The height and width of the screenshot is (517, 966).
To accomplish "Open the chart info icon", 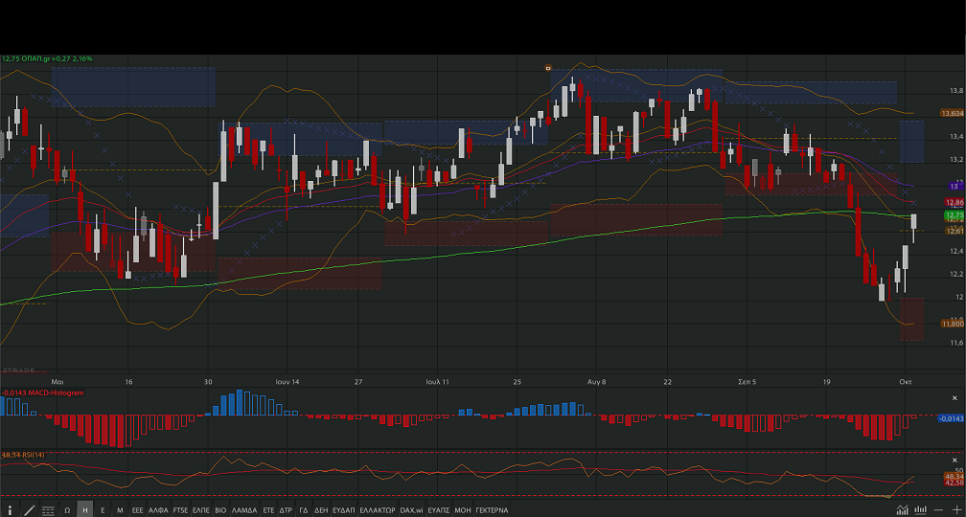I will pyautogui.click(x=10, y=510).
